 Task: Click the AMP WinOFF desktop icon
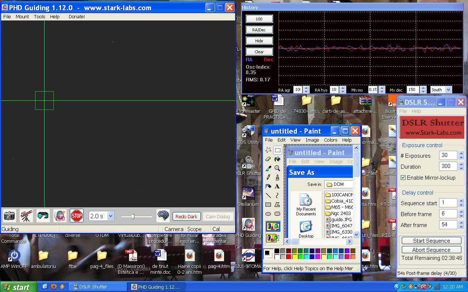14,258
